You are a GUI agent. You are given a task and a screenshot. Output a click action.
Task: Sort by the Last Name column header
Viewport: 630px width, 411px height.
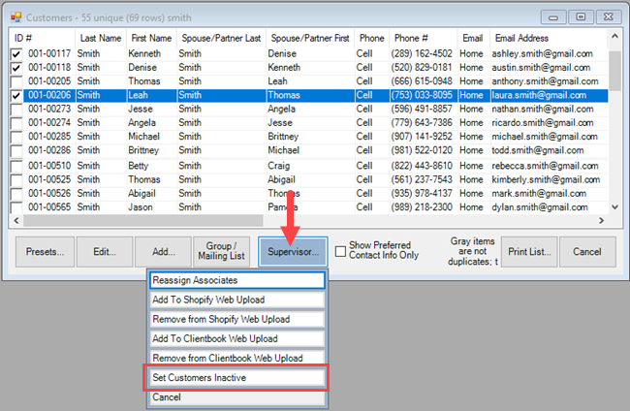click(100, 37)
